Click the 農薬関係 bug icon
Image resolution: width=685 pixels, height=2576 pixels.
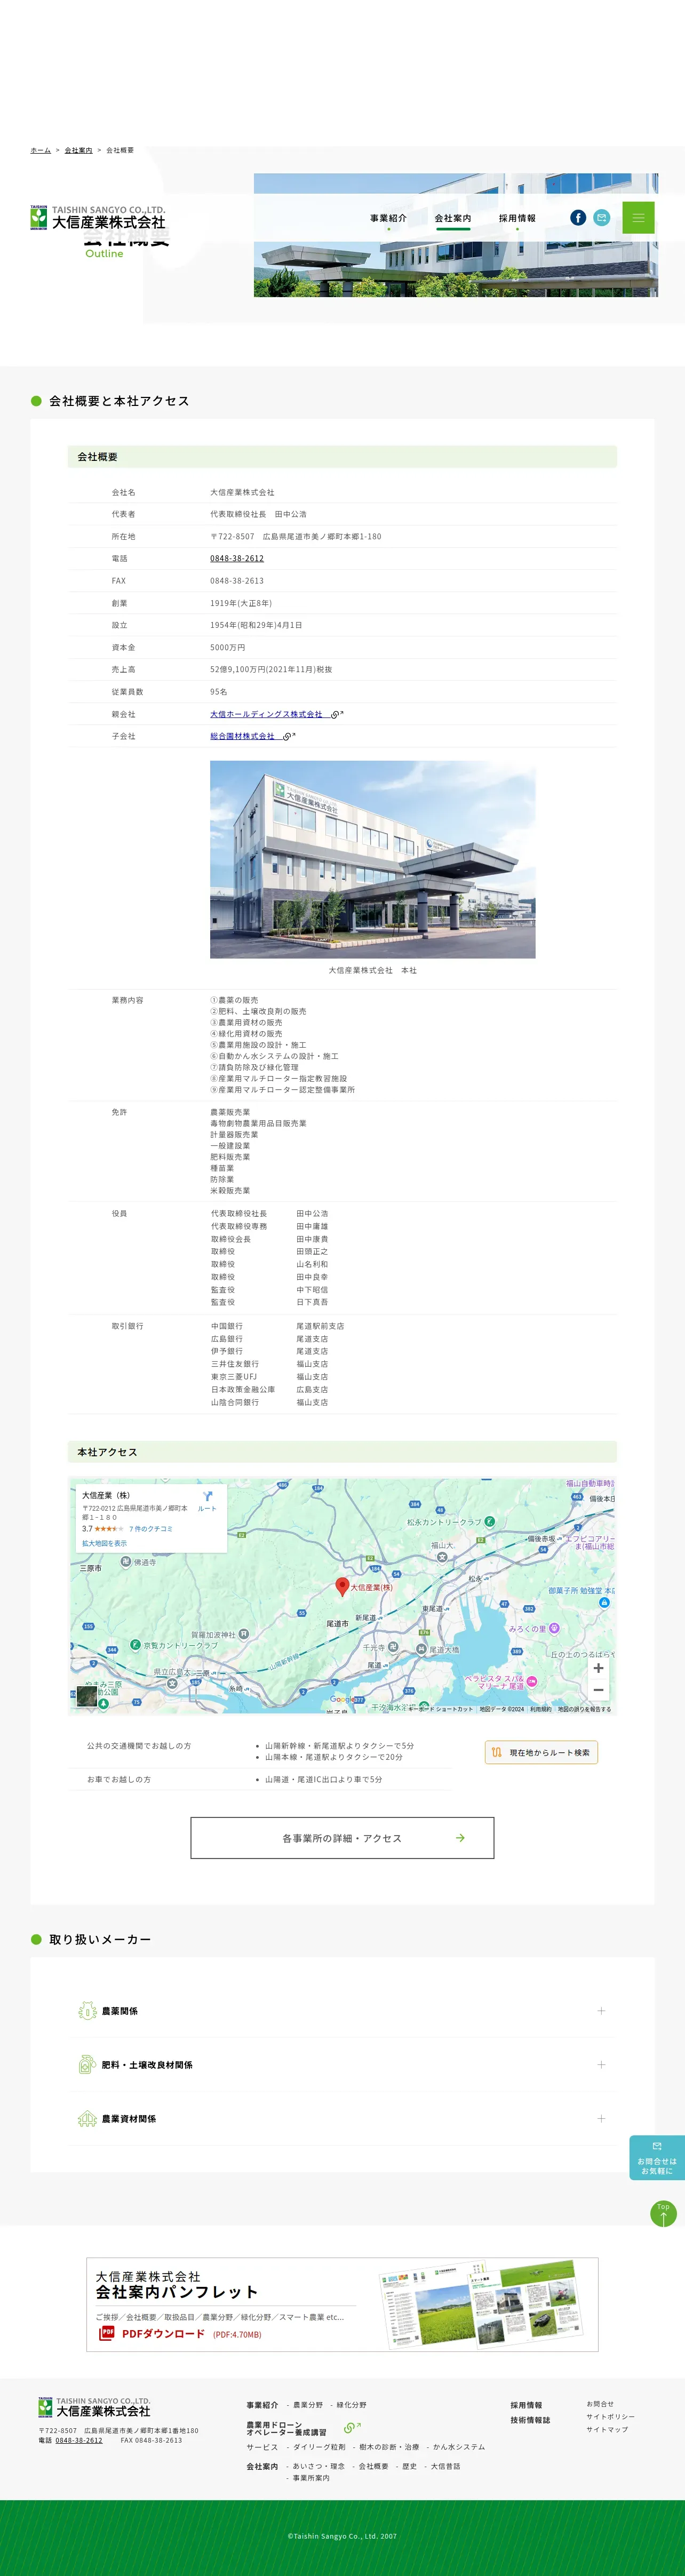tap(87, 2011)
